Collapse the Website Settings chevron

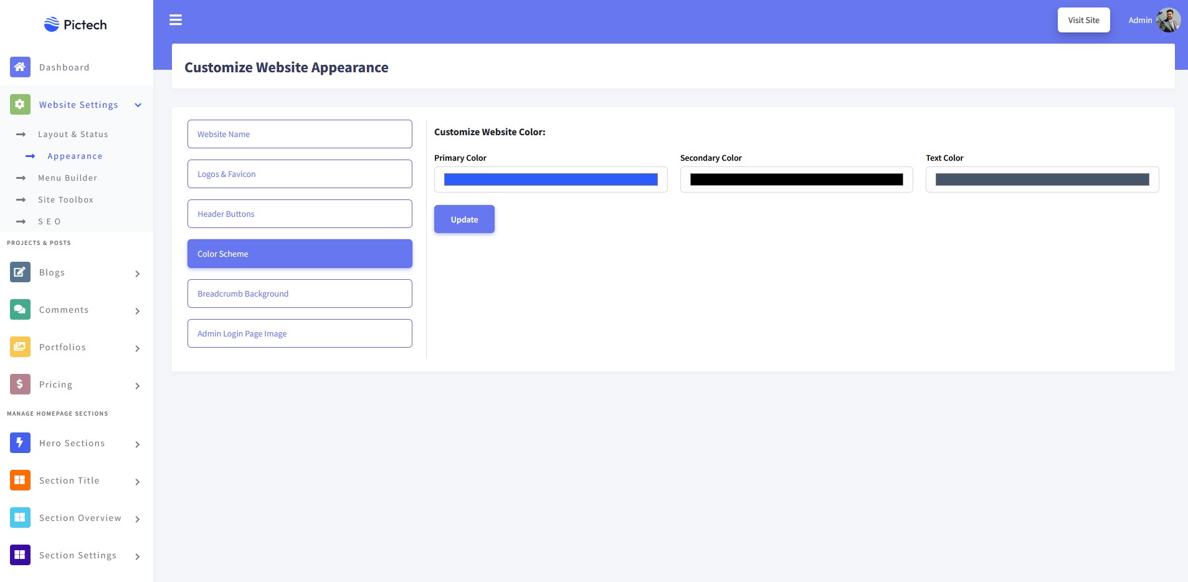[138, 105]
